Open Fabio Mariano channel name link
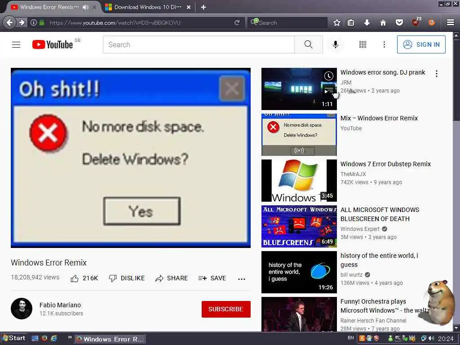Image resolution: width=460 pixels, height=345 pixels. [60, 305]
